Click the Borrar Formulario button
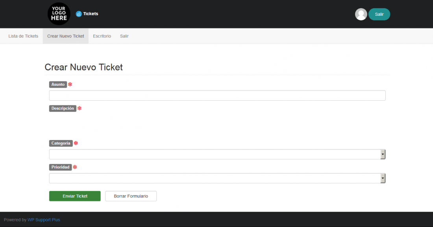Screen dimensions: 433x227 (131, 196)
